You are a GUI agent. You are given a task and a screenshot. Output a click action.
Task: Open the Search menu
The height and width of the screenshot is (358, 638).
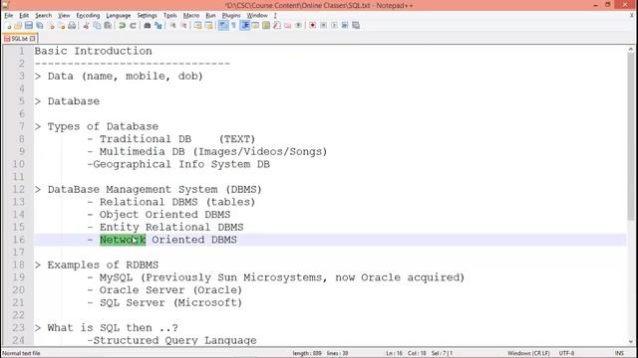pyautogui.click(x=43, y=16)
